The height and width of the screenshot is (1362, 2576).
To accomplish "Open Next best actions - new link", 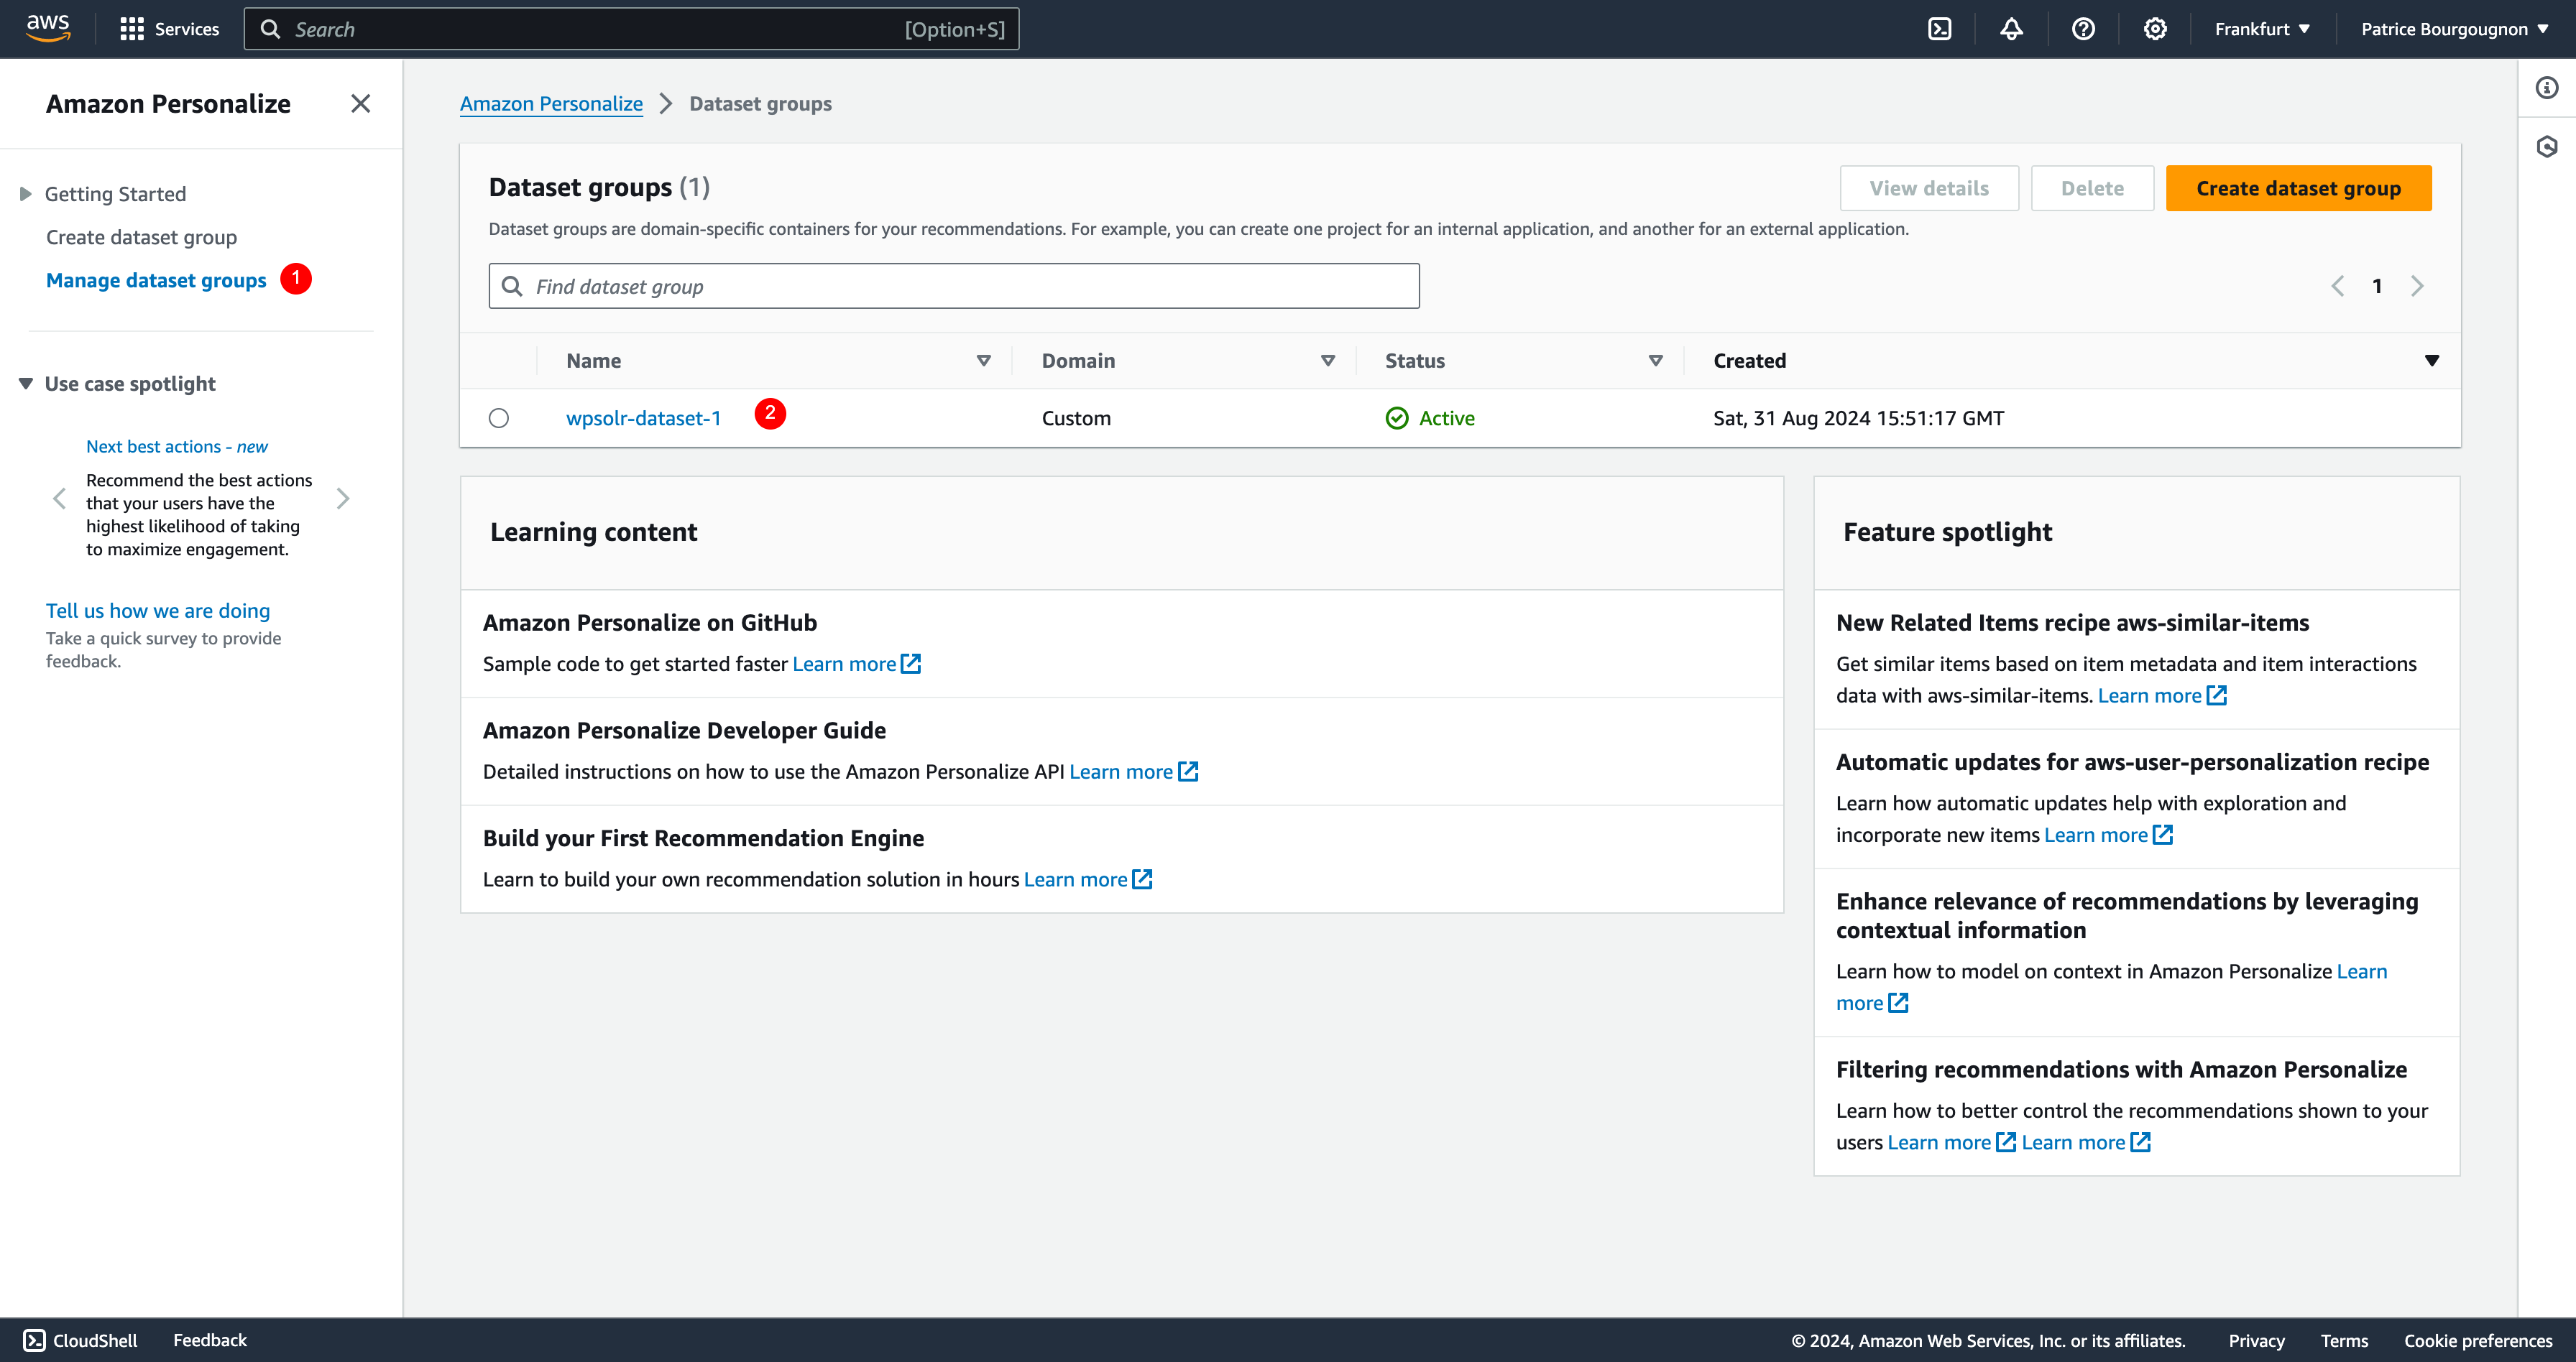I will 176,447.
